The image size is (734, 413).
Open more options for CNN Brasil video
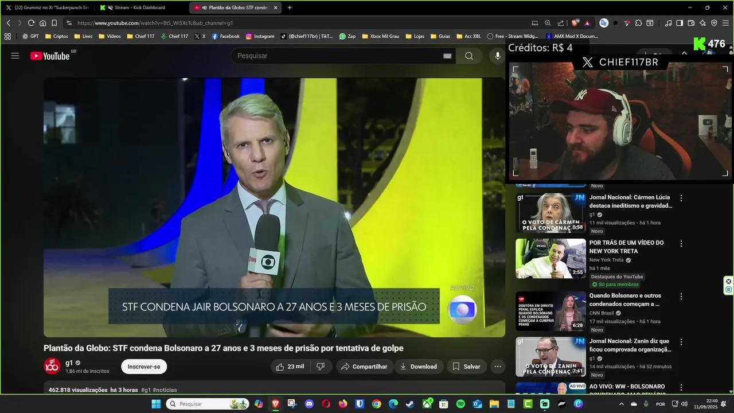point(681,297)
